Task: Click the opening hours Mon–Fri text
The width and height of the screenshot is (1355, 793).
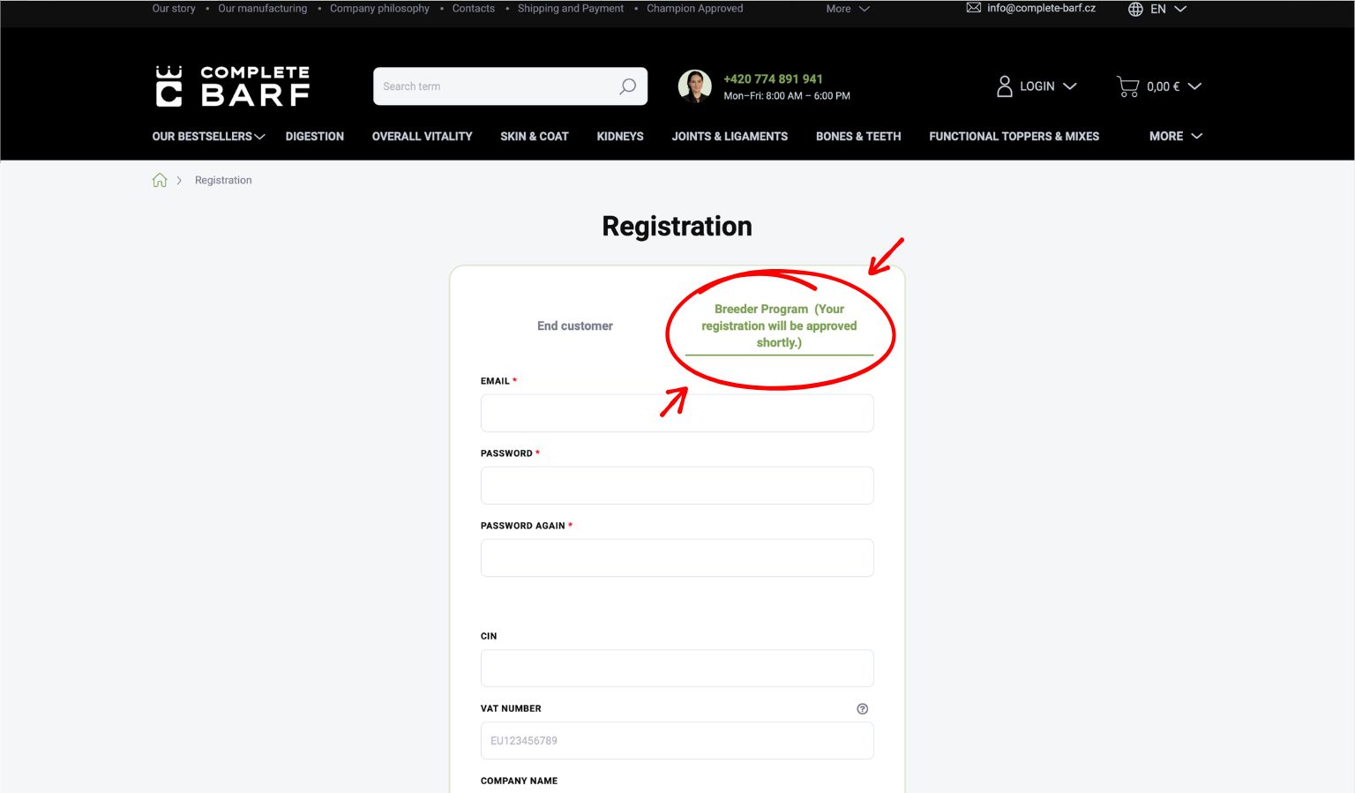Action: [x=787, y=96]
